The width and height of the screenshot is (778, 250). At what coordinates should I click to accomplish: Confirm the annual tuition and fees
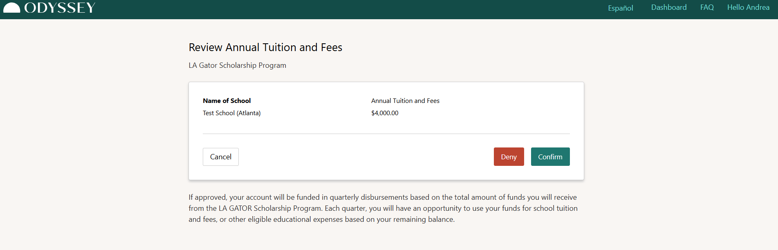tap(550, 157)
